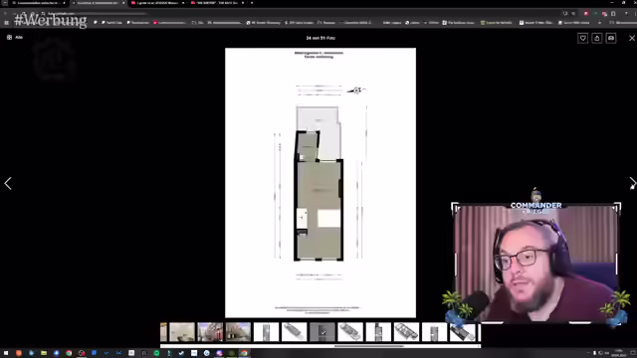This screenshot has width=637, height=358.
Task: Share this photo via the share icon
Action: 597,38
